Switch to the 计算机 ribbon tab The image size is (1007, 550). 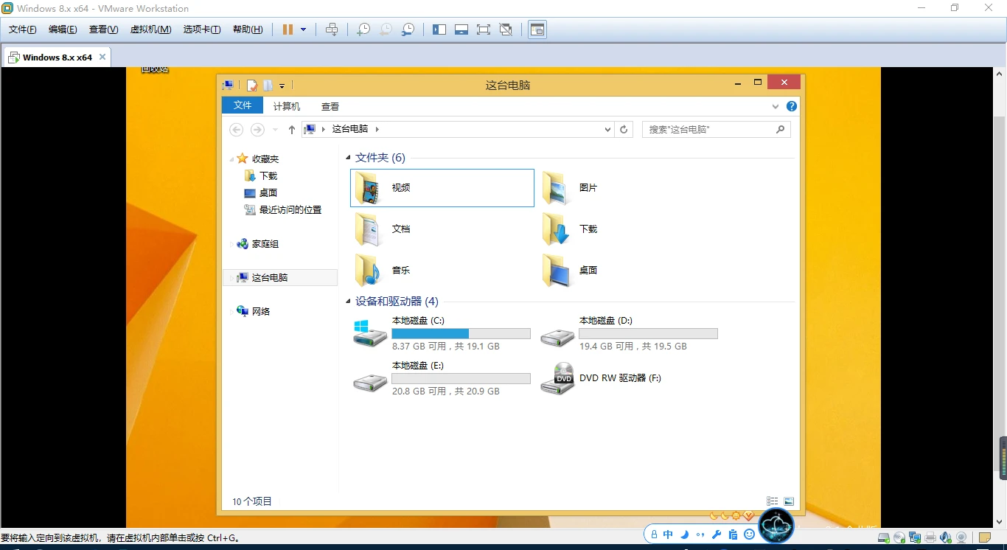287,106
